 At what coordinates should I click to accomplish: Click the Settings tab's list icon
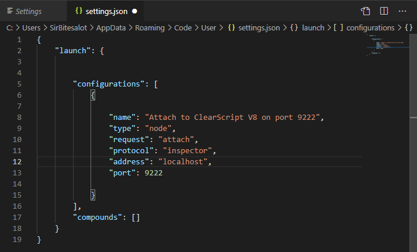pyautogui.click(x=11, y=11)
